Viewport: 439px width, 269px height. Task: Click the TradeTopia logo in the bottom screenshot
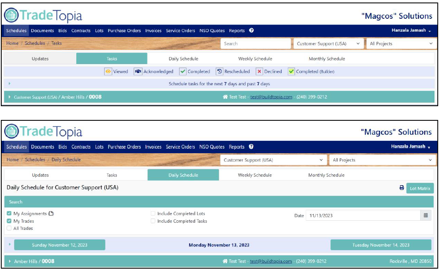click(x=43, y=131)
